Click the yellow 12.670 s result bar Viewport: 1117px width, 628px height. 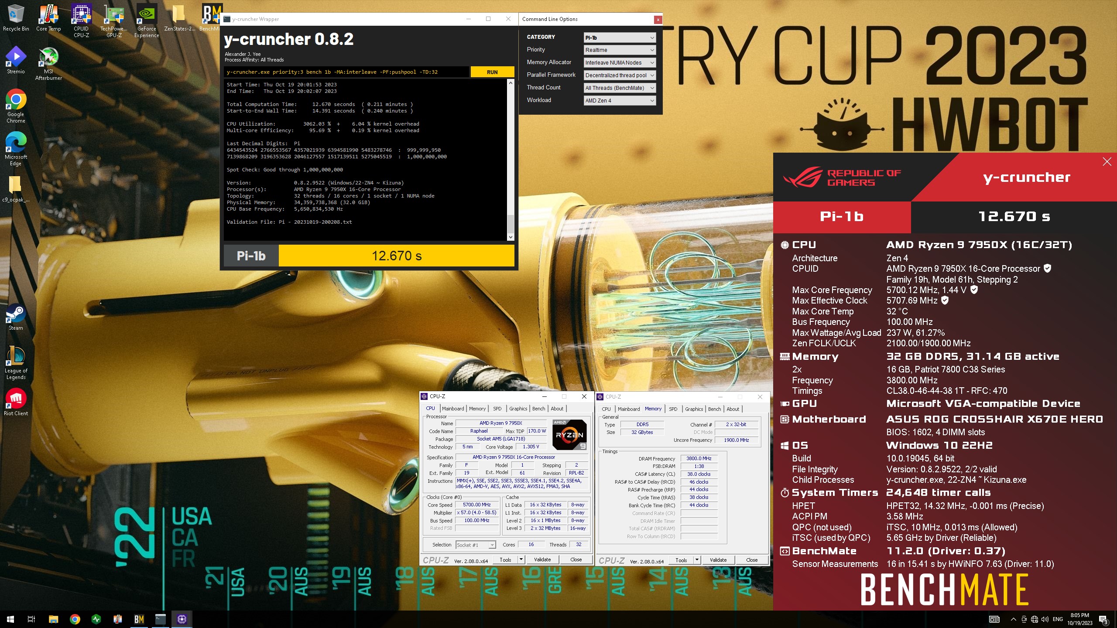[x=396, y=256]
